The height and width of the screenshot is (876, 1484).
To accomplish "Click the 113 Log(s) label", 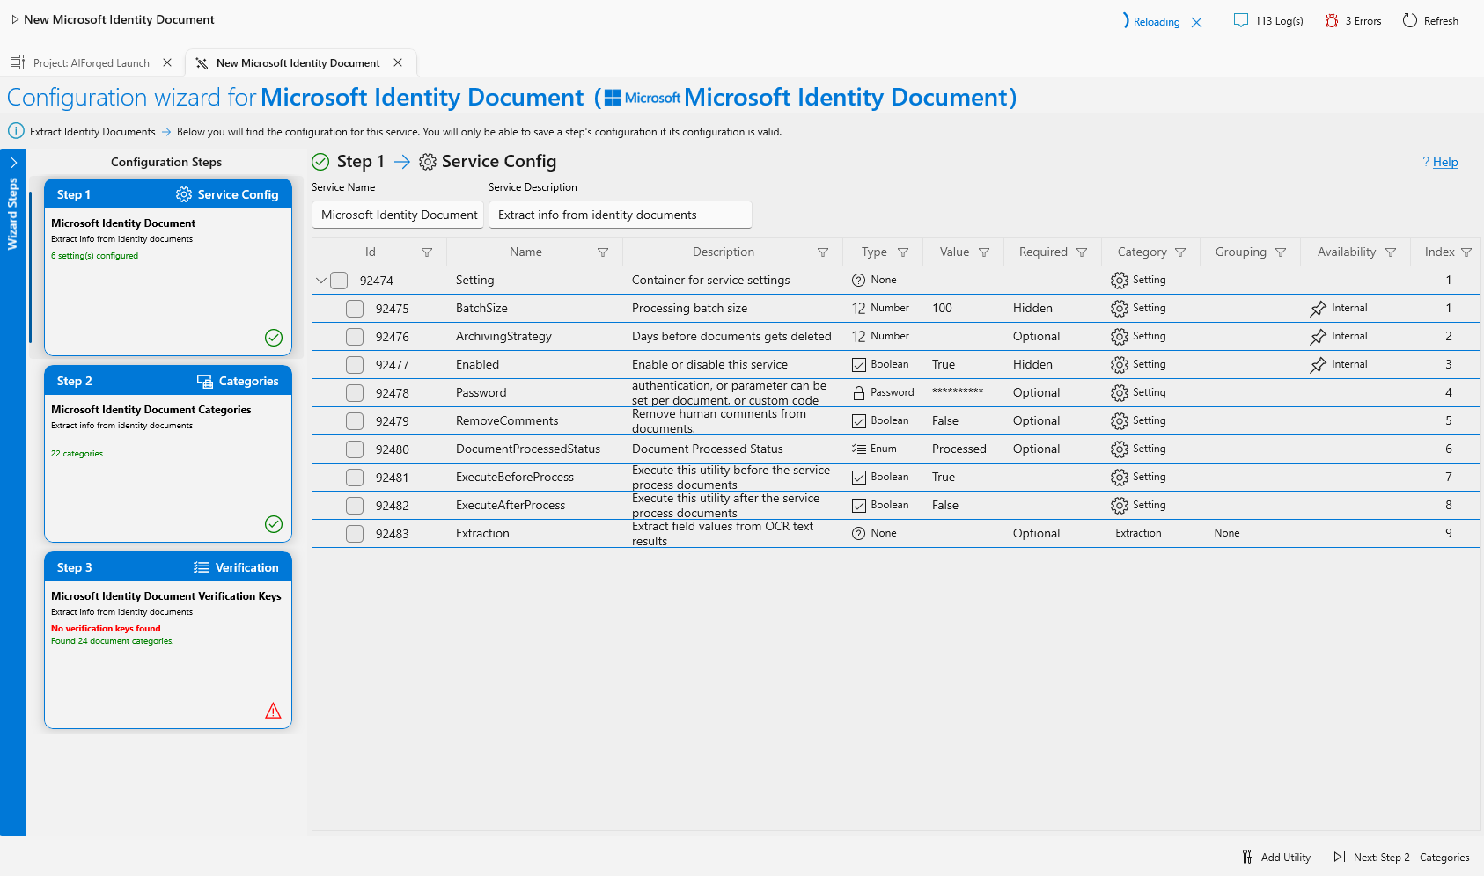I will (1279, 21).
